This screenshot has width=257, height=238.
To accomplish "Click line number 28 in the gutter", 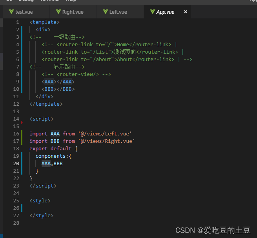I will tap(16, 223).
